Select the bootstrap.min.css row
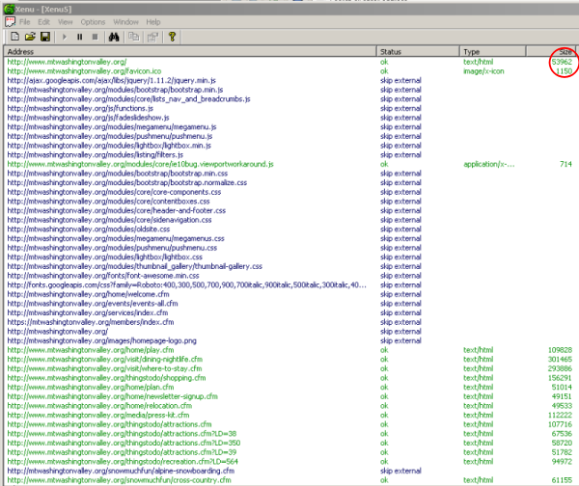The width and height of the screenshot is (579, 486). pyautogui.click(x=289, y=174)
